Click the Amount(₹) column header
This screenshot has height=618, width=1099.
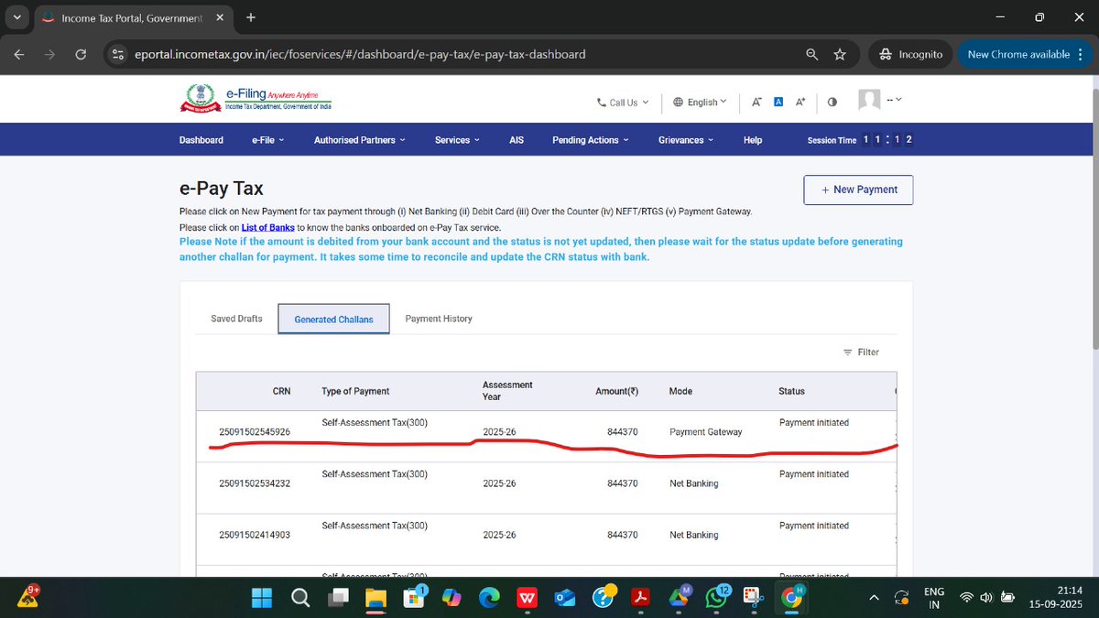616,391
